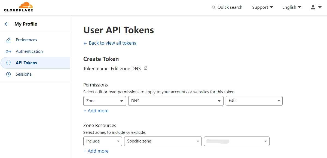The width and height of the screenshot is (327, 158).
Task: Click Back to view all tokens link
Action: click(110, 43)
